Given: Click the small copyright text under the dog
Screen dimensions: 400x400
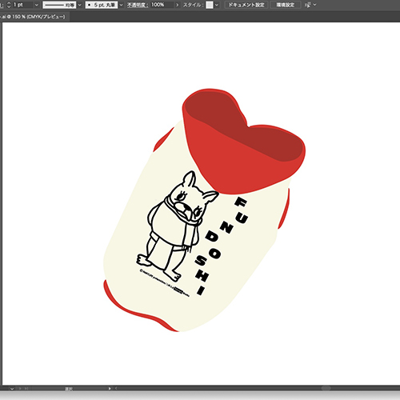Looking at the screenshot, I should tap(165, 283).
